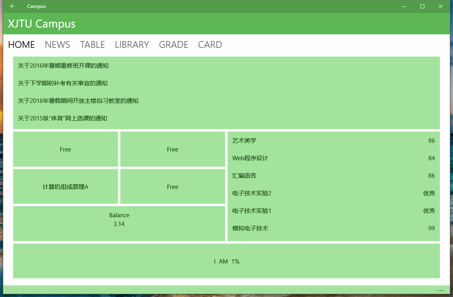
Task: Minimize the Campus window
Action: 404,6
